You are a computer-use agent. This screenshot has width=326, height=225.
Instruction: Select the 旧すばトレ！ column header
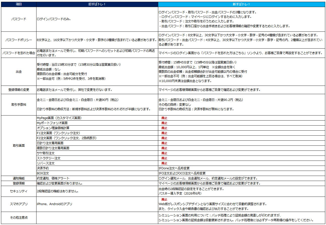point(97,4)
